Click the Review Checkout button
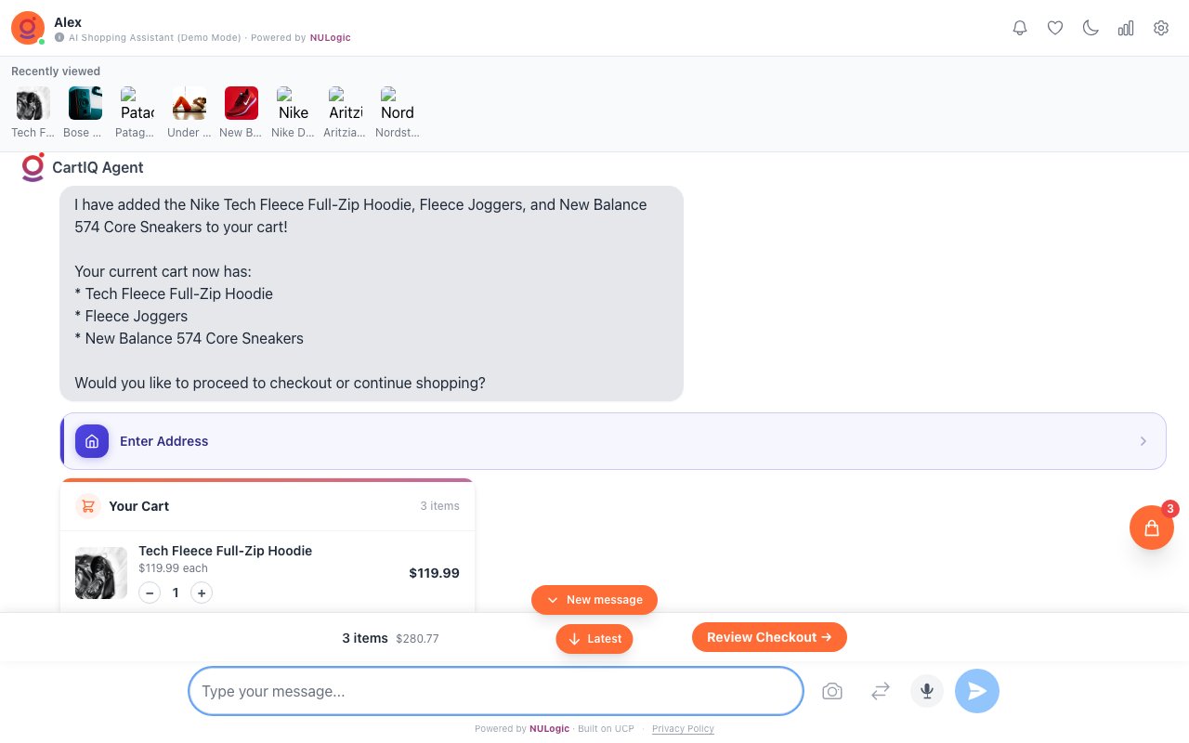Screen dimensions: 1189x743 pos(769,637)
